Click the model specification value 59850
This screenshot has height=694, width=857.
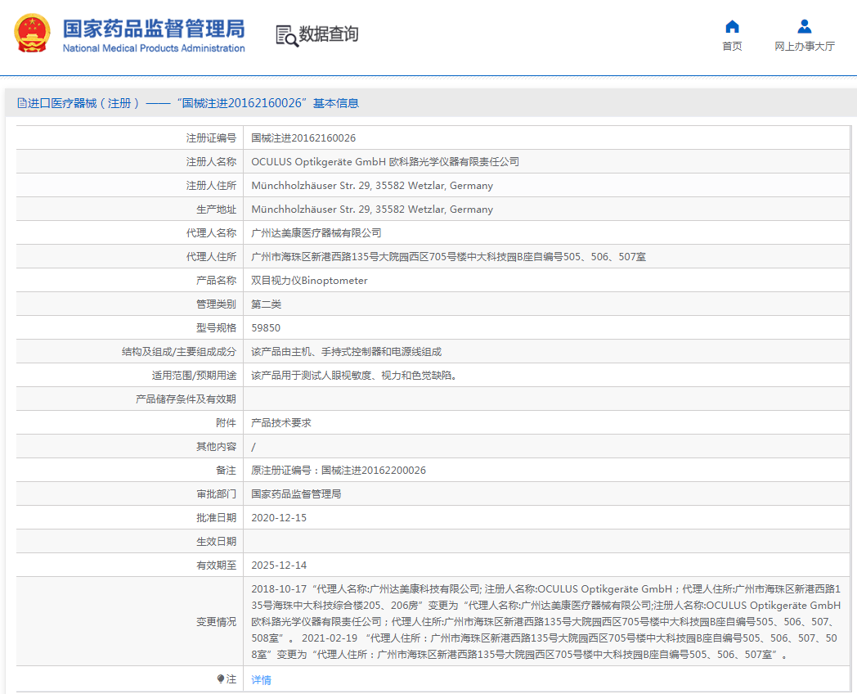click(266, 328)
